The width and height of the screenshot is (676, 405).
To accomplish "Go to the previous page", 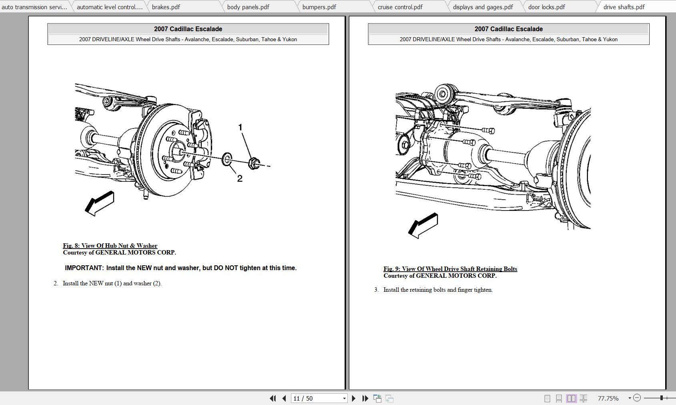I will pos(284,399).
